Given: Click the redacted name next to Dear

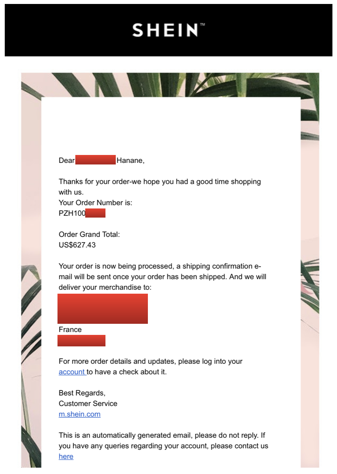Looking at the screenshot, I should pos(95,160).
